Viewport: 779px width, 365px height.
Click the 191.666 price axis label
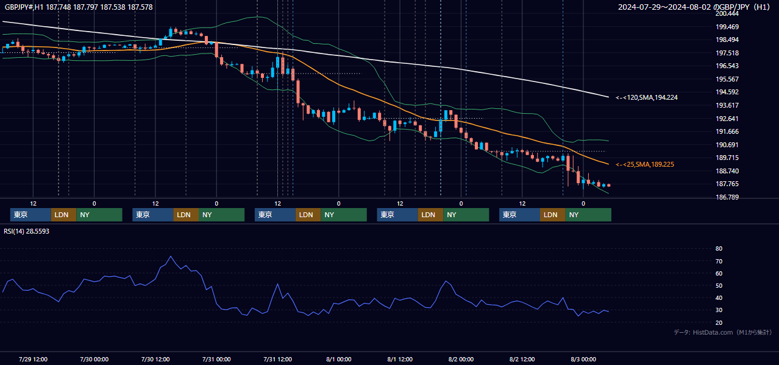coord(727,131)
